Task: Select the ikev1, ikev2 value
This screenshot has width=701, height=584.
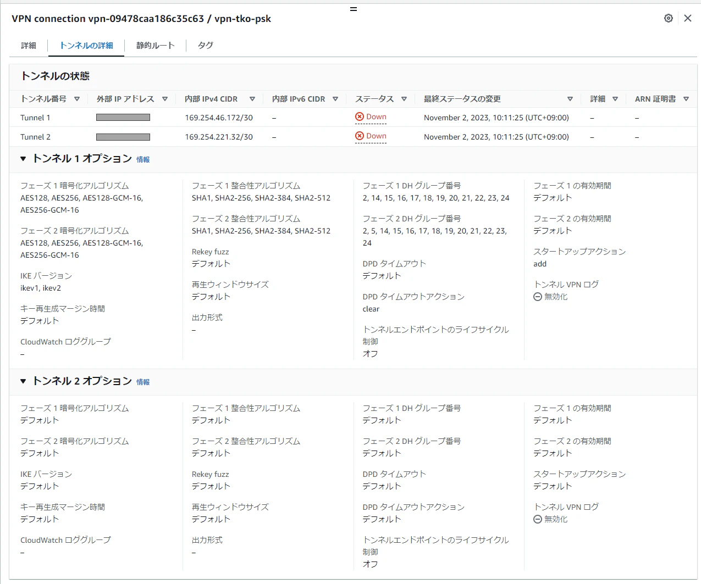Action: [x=41, y=288]
